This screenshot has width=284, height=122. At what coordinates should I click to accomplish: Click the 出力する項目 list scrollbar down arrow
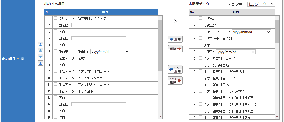160,116
